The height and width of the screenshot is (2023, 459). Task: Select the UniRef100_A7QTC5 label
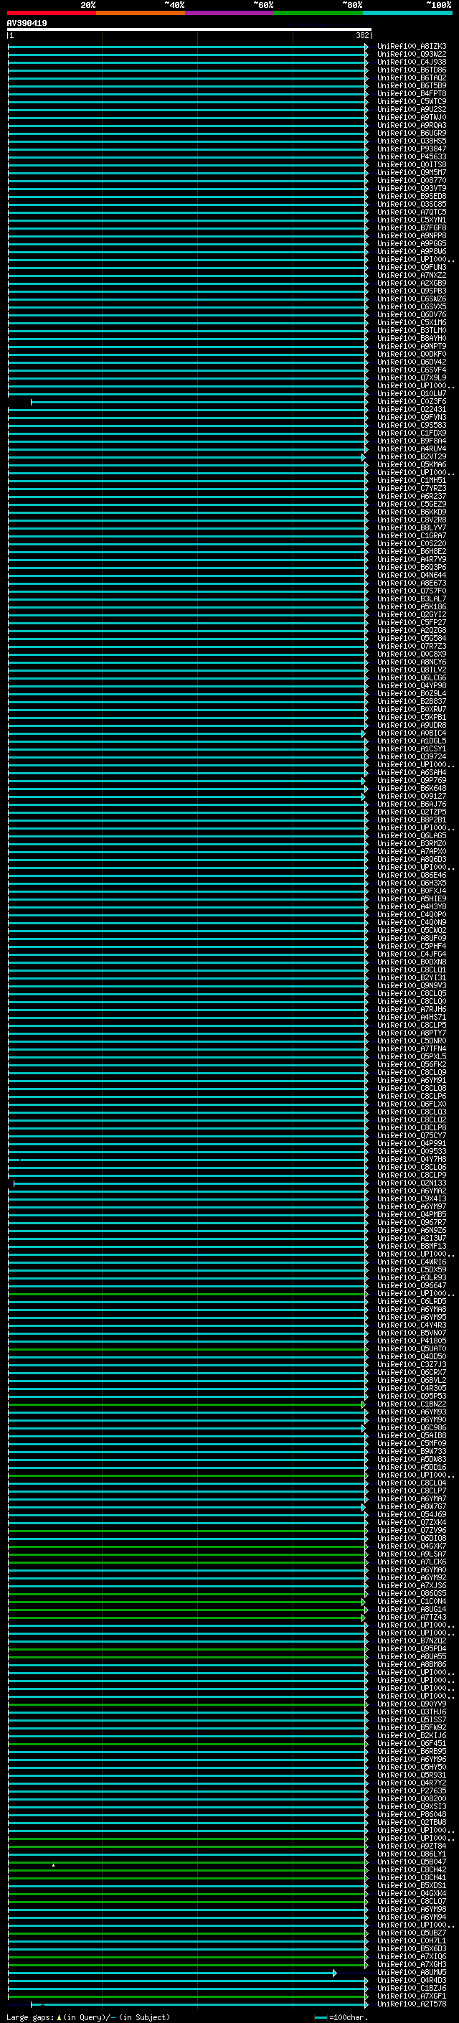[x=412, y=212]
